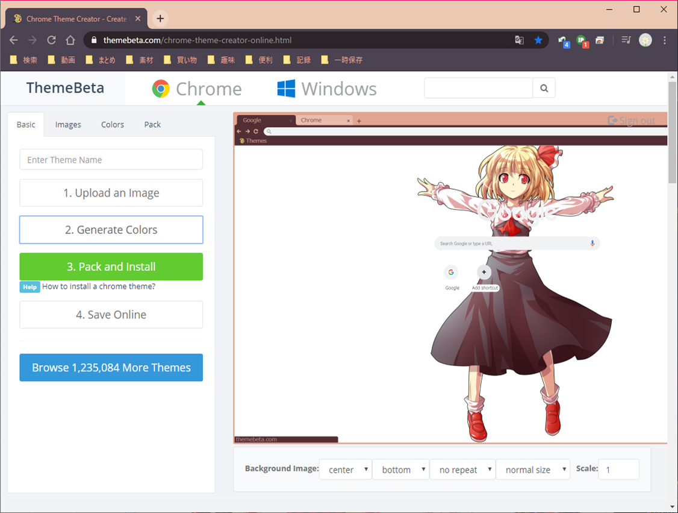678x513 pixels.
Task: Open the 便利 bookmark folder
Action: click(259, 60)
